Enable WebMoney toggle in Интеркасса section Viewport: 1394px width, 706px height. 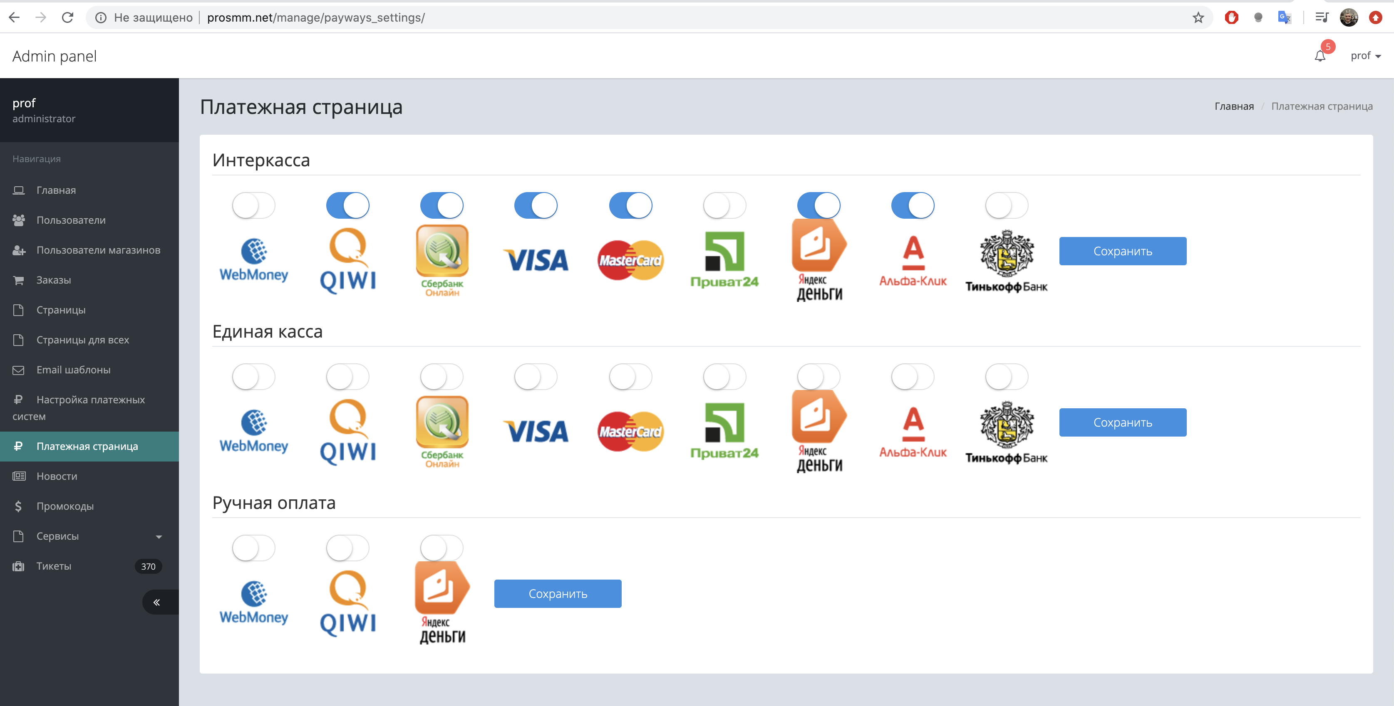click(254, 206)
